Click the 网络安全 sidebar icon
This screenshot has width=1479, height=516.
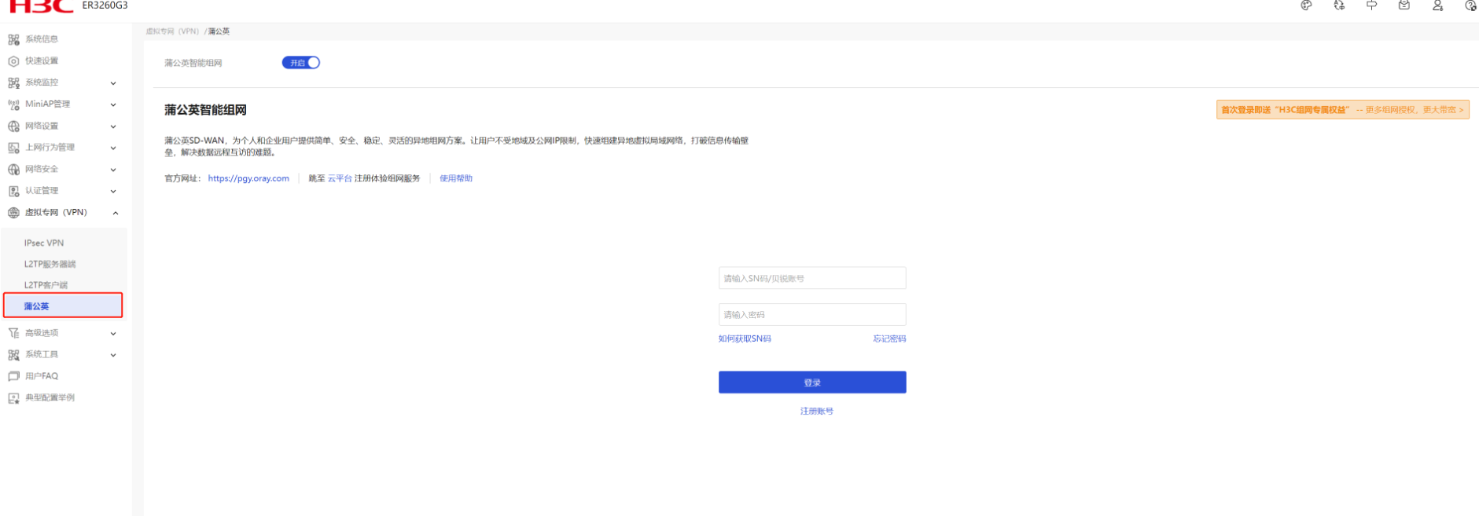[x=13, y=170]
